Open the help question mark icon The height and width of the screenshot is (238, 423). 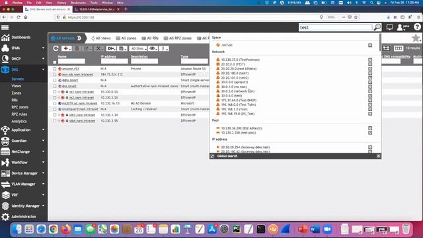pos(417,27)
